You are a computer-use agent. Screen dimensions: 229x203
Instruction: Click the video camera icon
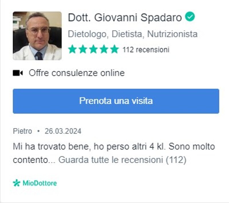click(18, 73)
